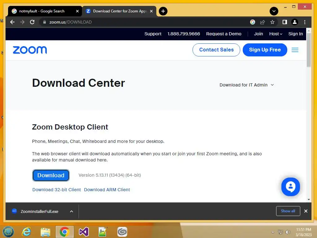Expand the Host dropdown menu

click(276, 34)
